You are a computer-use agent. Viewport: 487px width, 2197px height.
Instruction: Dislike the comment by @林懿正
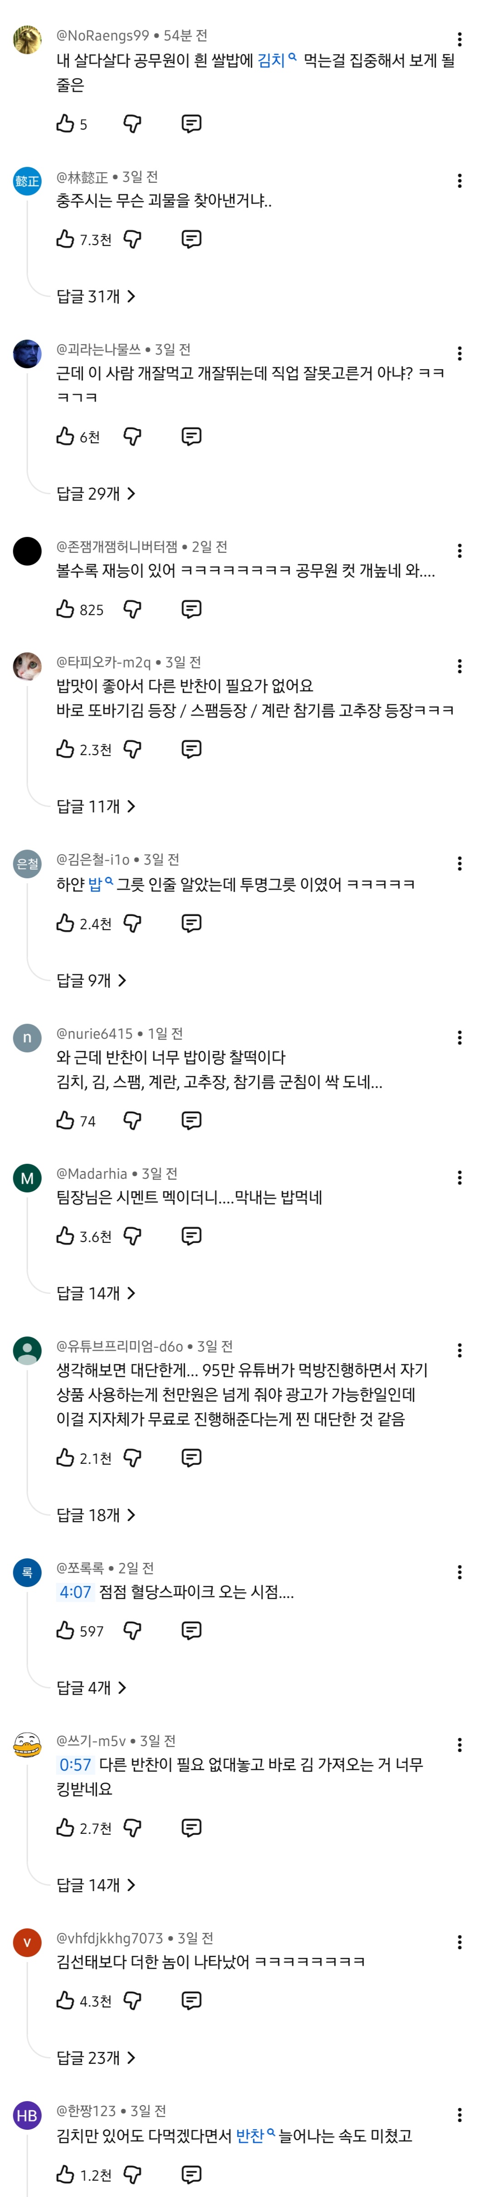(x=132, y=240)
